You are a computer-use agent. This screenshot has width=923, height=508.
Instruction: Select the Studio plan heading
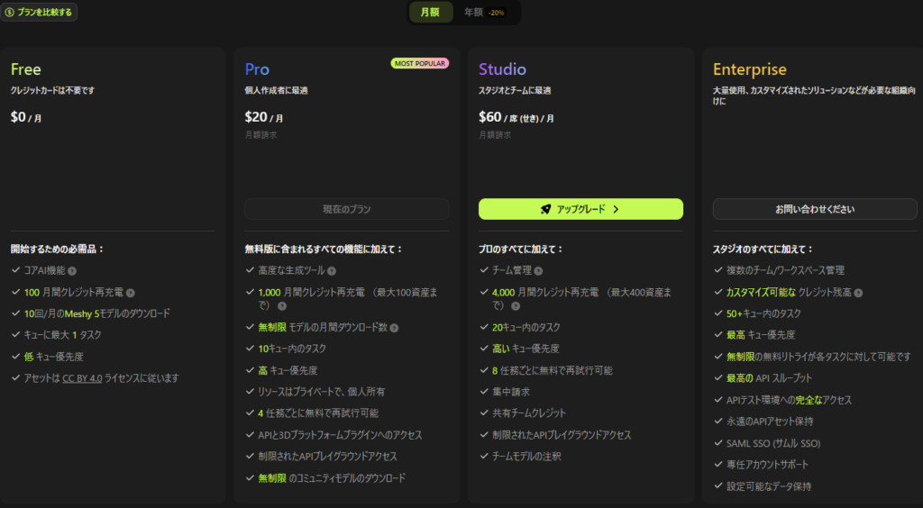pos(502,69)
